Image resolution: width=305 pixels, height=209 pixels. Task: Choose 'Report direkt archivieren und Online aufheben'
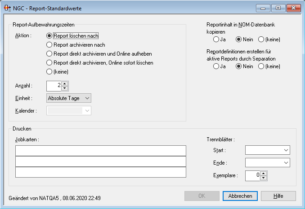50,54
